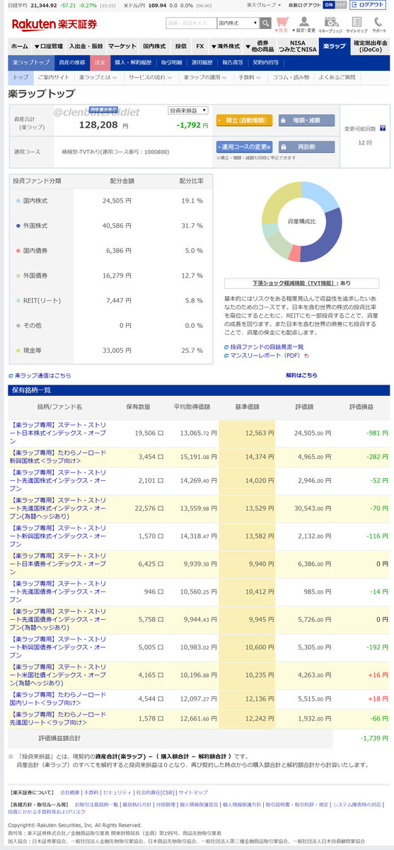Select the 取引明細 sub-tab
This screenshot has width=394, height=850.
click(173, 62)
